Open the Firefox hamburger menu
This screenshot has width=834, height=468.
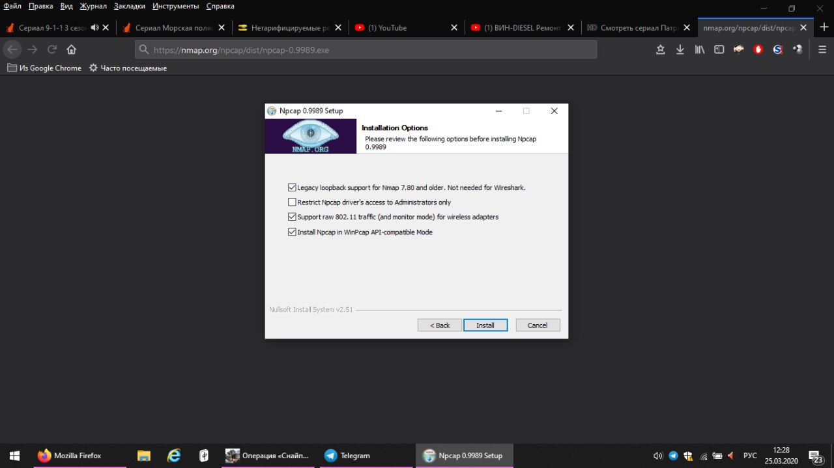[823, 49]
